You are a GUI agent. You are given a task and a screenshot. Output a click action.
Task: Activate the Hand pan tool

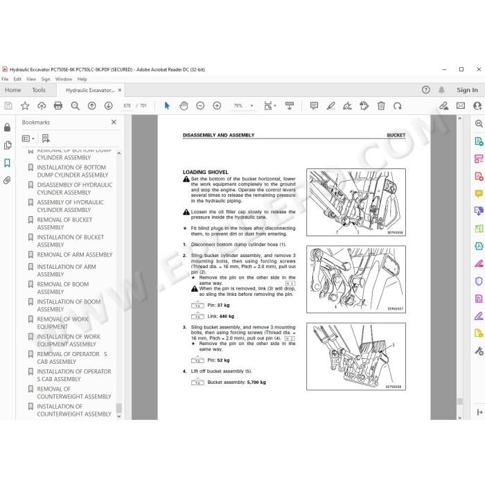click(x=184, y=106)
